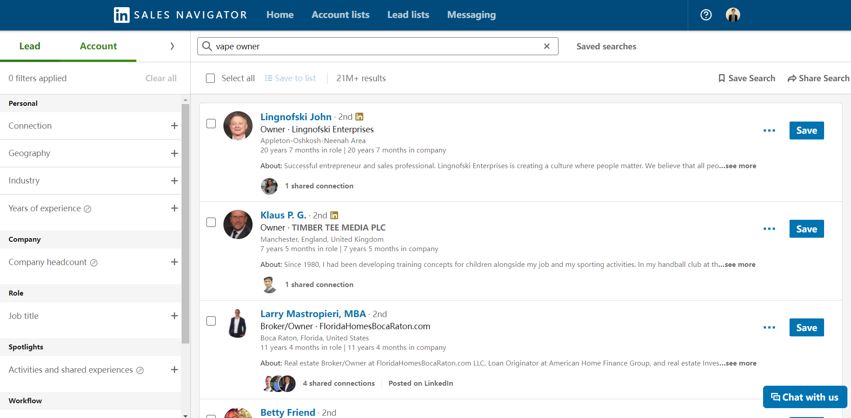Viewport: 851px width, 418px height.
Task: Open more options for Larry Mastropieri
Action: [x=769, y=327]
